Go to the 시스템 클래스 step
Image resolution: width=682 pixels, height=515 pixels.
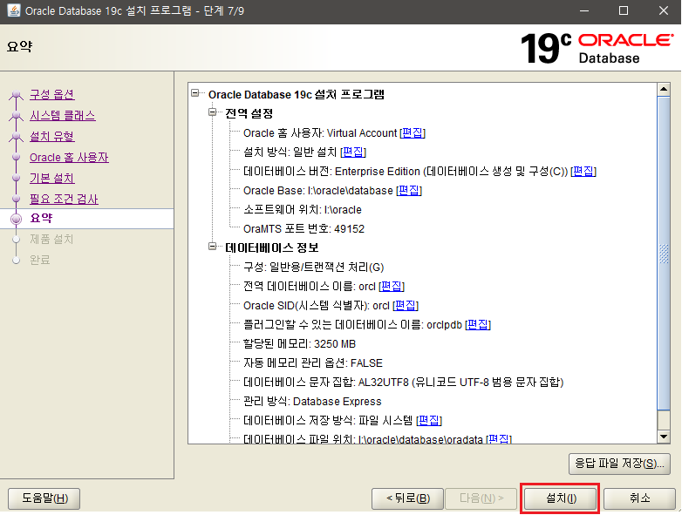[x=62, y=115]
